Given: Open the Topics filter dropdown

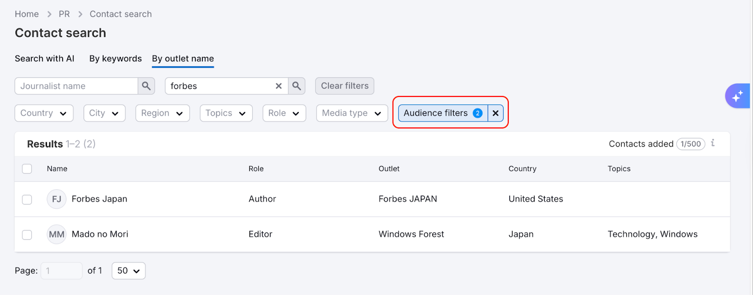Looking at the screenshot, I should [226, 113].
